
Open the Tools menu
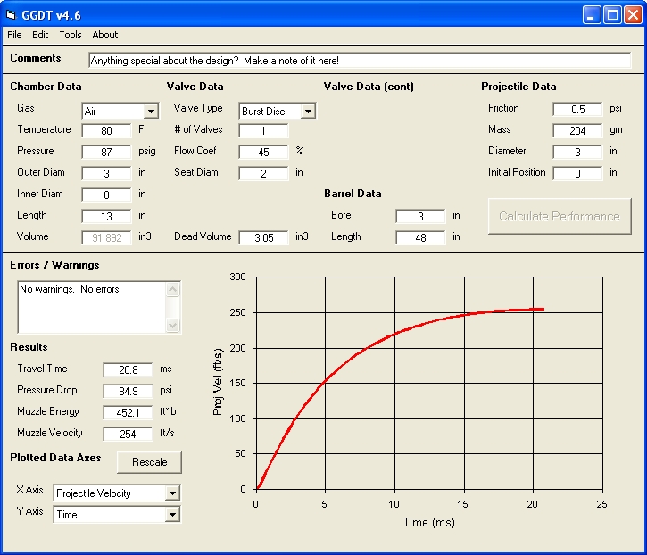71,35
